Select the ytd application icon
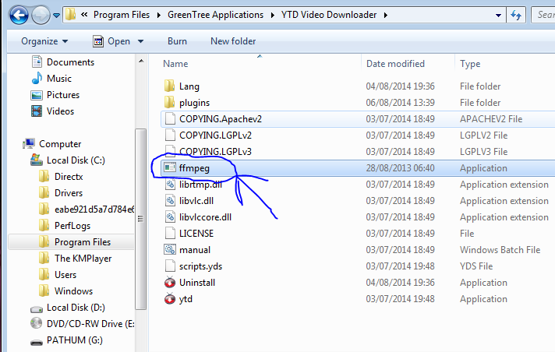This screenshot has width=555, height=352. pyautogui.click(x=170, y=298)
